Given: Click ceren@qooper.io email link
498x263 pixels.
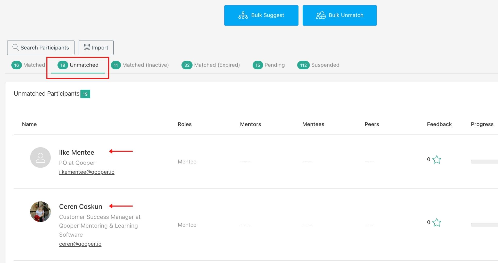Looking at the screenshot, I should click(x=80, y=244).
